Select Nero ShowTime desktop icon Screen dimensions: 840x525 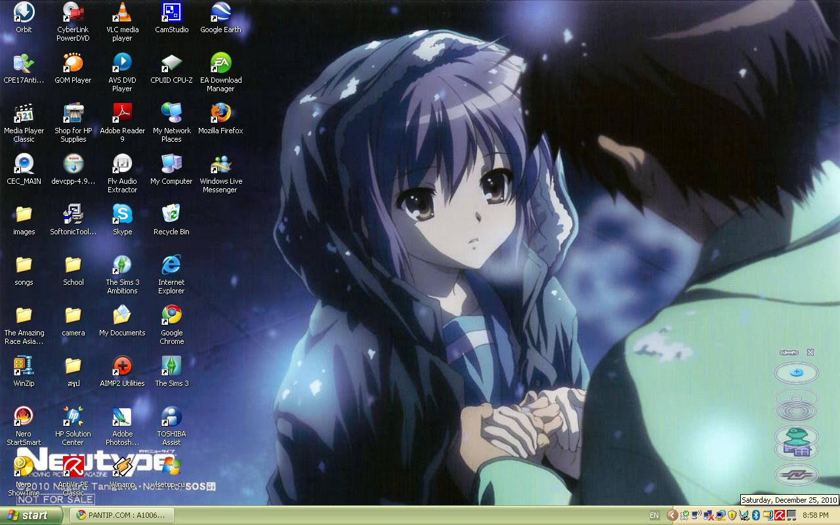24,476
